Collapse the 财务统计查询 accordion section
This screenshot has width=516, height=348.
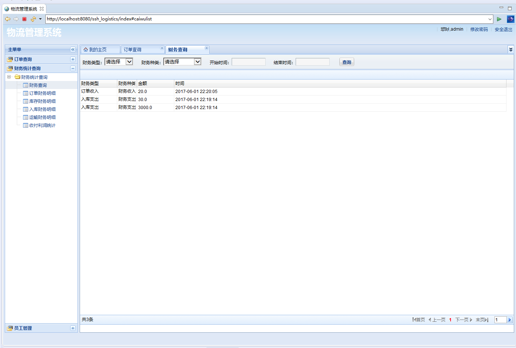73,68
